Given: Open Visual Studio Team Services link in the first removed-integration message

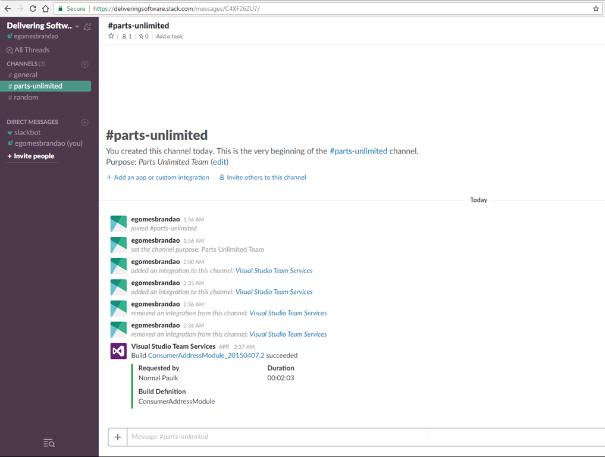Looking at the screenshot, I should tap(289, 313).
